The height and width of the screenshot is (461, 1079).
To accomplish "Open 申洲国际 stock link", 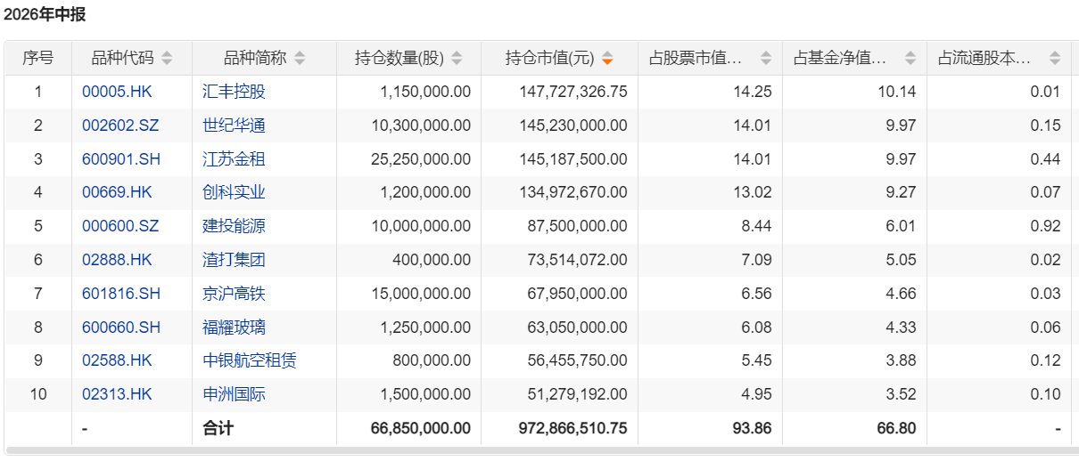I will point(234,394).
